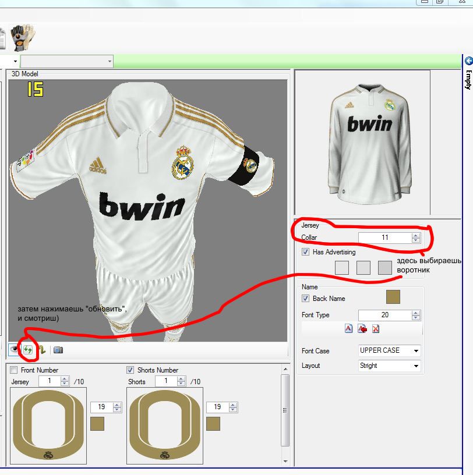Viewport: 473px width, 475px height.
Task: Click the Collar label
Action: click(309, 238)
